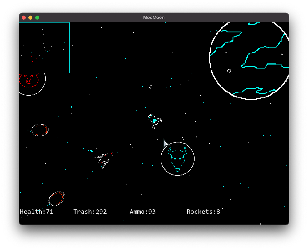
Task: Target the oval pod enemy above Health readout
Action: (x=57, y=198)
